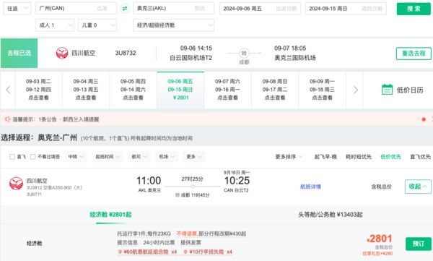This screenshot has width=433, height=261.
Task: Open 航班详情 flight details link
Action: 310,187
